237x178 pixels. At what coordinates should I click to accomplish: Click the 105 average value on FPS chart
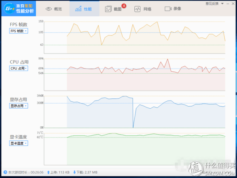point(41,32)
